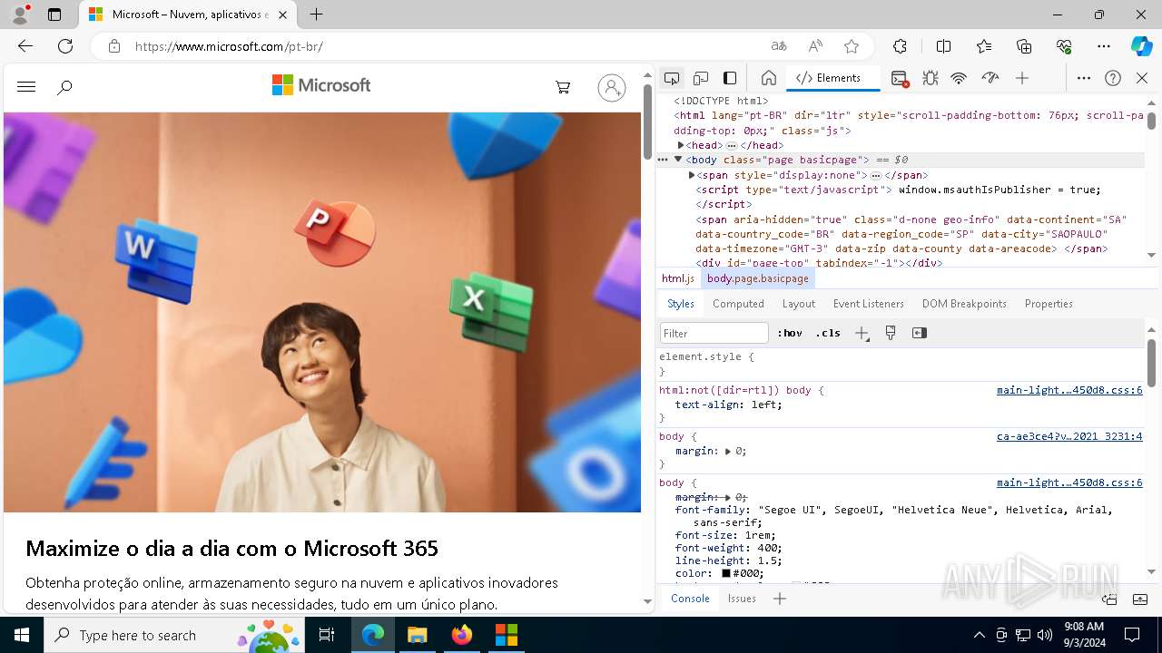This screenshot has width=1162, height=653.
Task: Open Edge Copilot sidebar icon
Action: point(1141,46)
